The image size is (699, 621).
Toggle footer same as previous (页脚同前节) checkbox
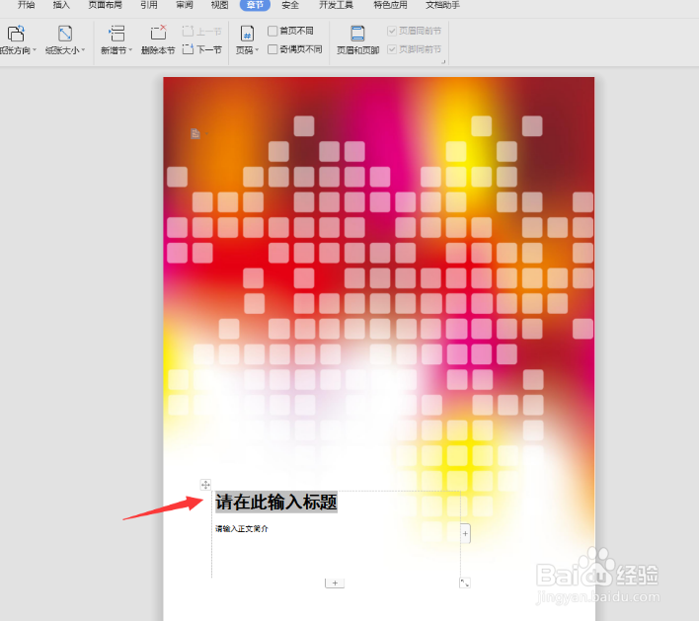point(392,49)
